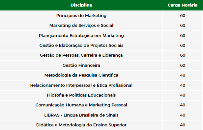Click the Carga Horária column header
The image size is (203, 130).
point(183,5)
